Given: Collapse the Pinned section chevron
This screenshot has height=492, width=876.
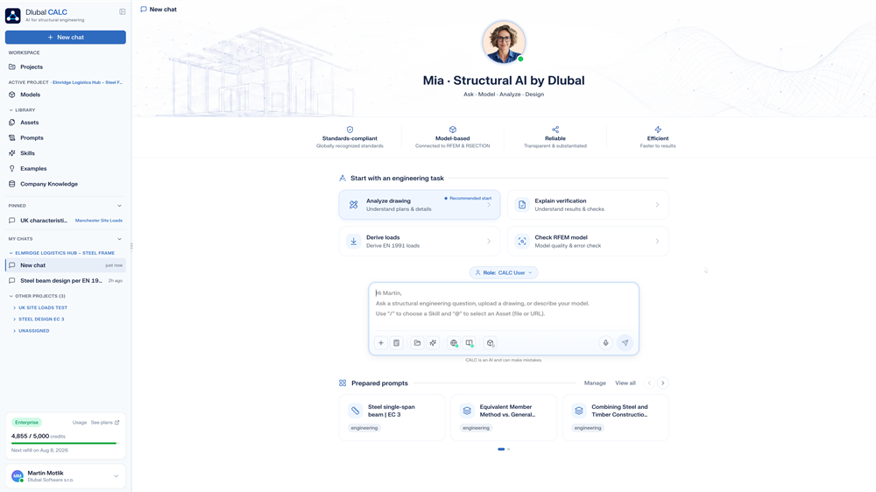Looking at the screenshot, I should click(x=119, y=206).
